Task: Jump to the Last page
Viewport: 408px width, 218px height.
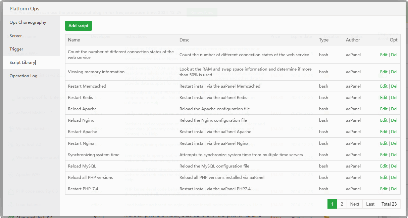Action: [x=370, y=204]
